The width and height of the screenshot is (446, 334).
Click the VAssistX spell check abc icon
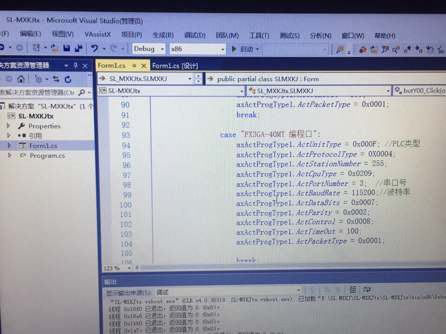point(440,50)
